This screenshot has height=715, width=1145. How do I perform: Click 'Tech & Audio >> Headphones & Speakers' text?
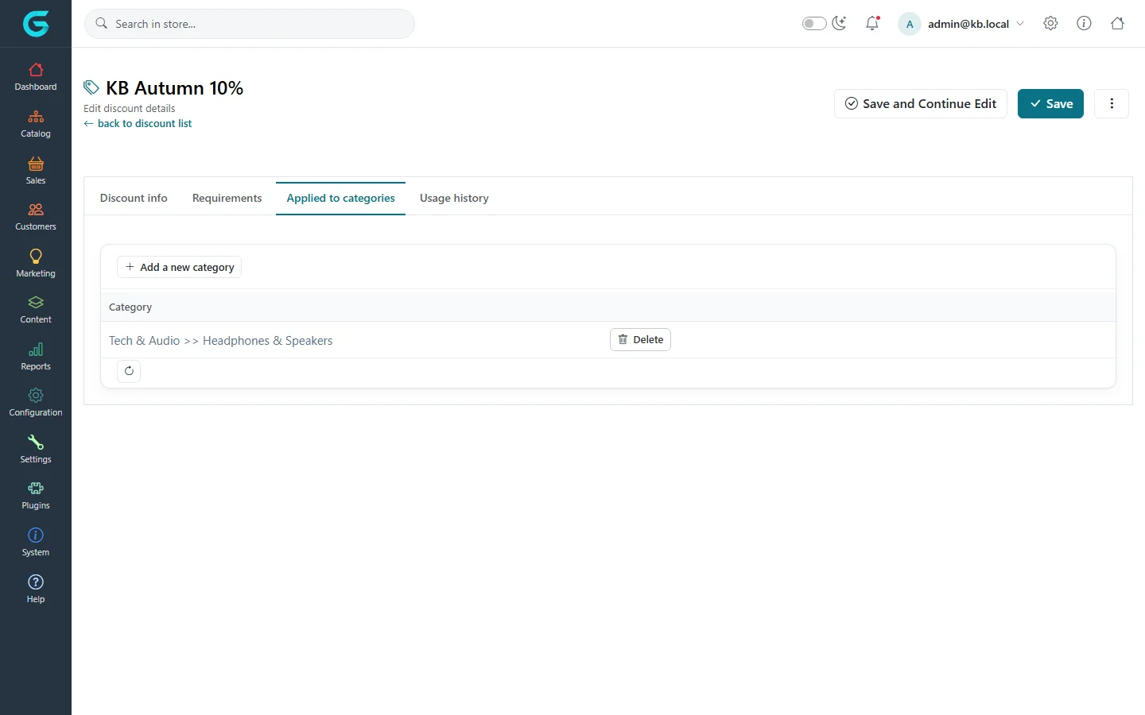tap(220, 340)
